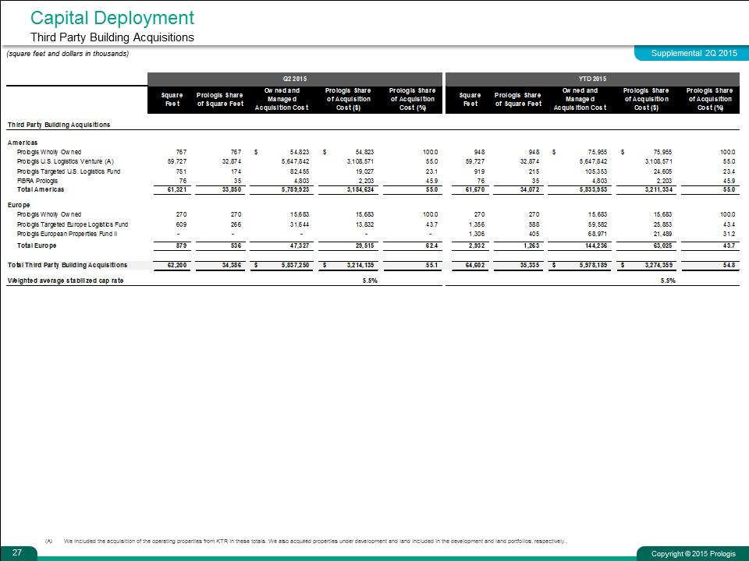
Task: Click the percentage 31.2 in the European Properties row
Action: click(x=729, y=234)
